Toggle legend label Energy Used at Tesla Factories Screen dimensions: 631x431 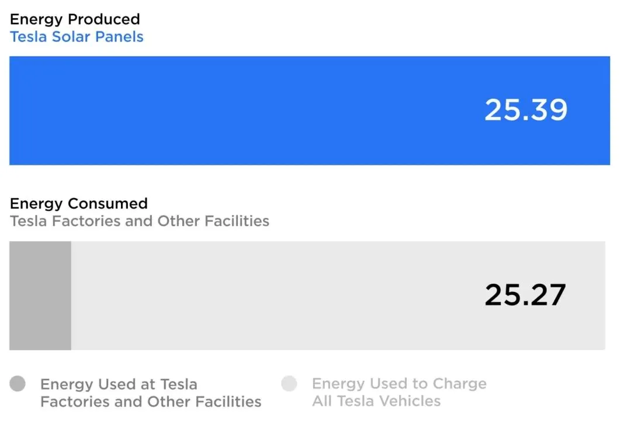pyautogui.click(x=151, y=393)
